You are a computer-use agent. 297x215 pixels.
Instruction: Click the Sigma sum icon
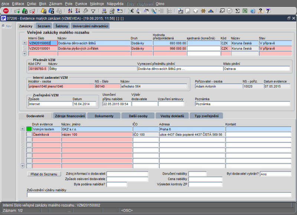(x=238, y=11)
